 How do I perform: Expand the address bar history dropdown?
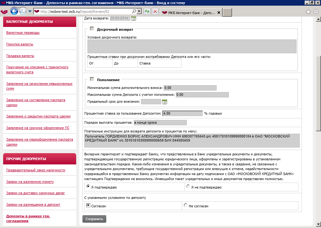(139, 12)
